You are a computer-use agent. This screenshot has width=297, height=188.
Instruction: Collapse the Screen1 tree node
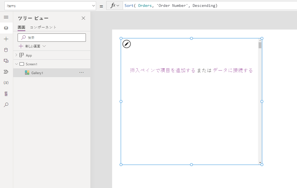16,64
